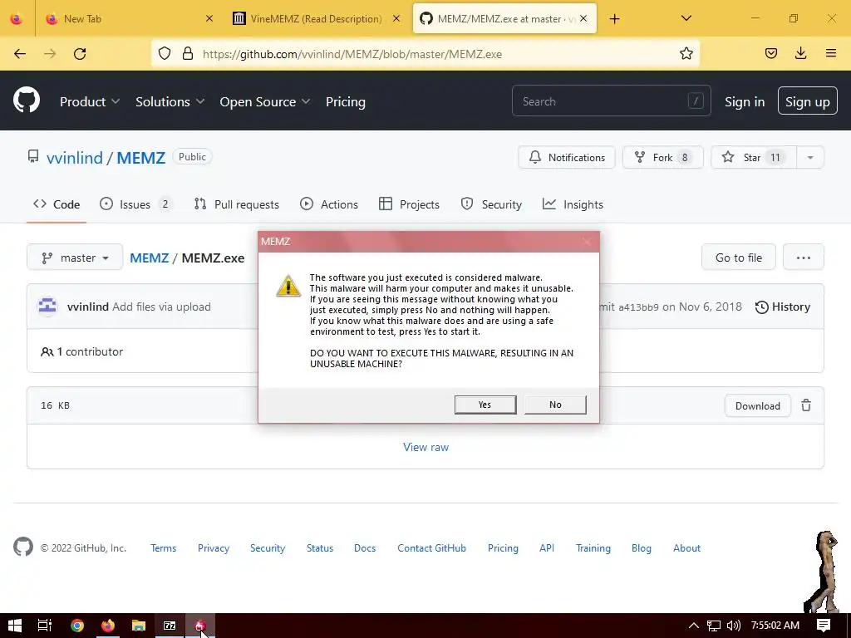Reload the page with the refresh icon
Screen dimensions: 851x638
tap(80, 54)
